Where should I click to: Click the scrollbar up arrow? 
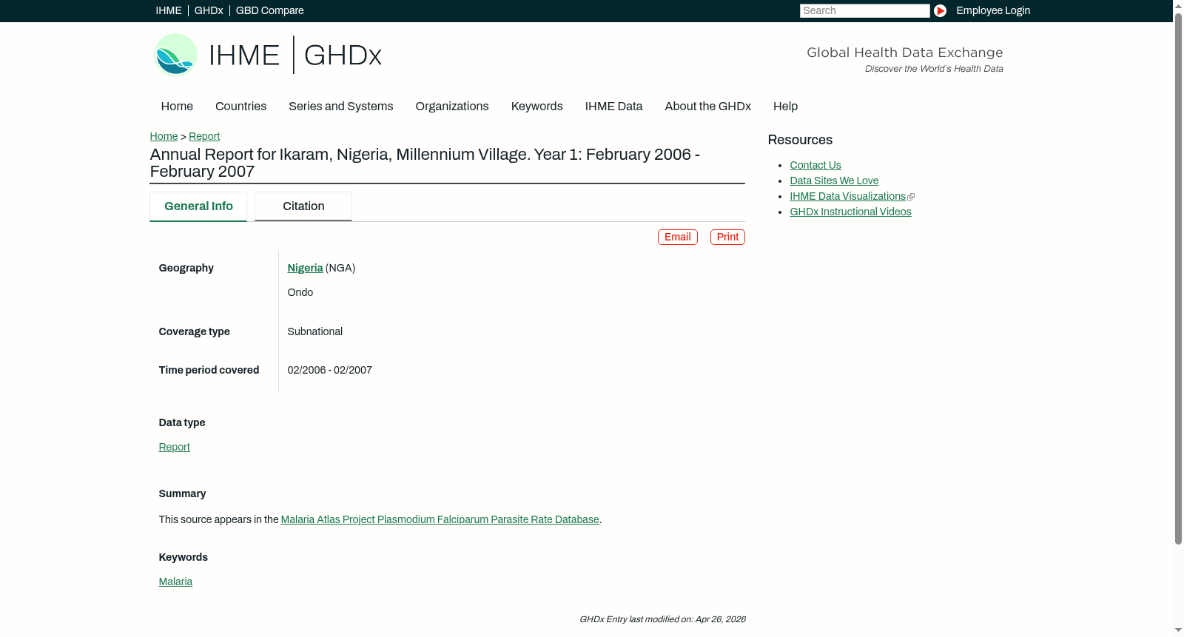click(1178, 5)
